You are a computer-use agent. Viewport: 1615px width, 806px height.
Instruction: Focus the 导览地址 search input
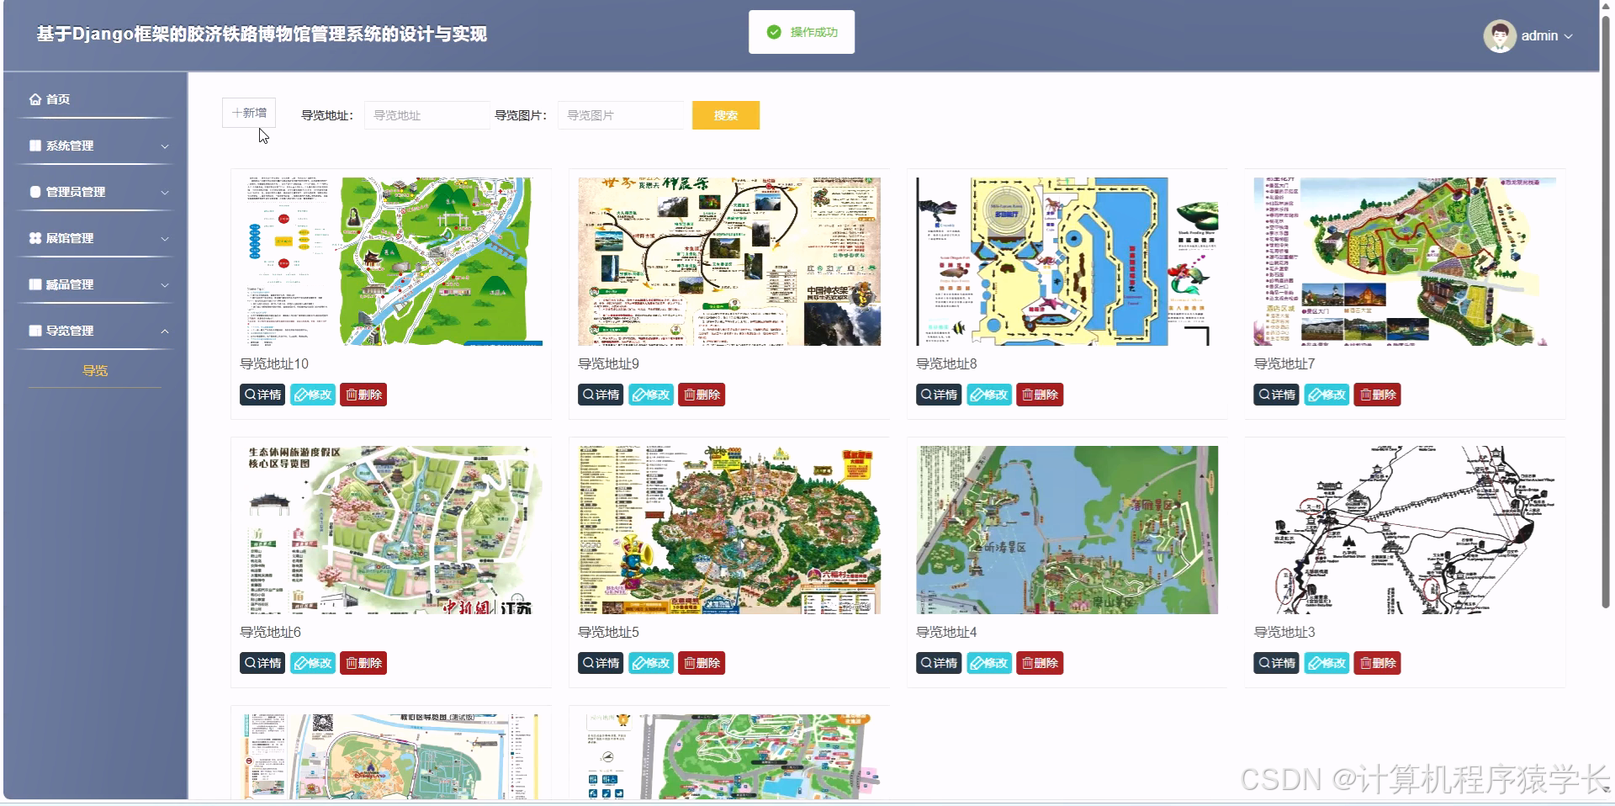[x=426, y=115]
